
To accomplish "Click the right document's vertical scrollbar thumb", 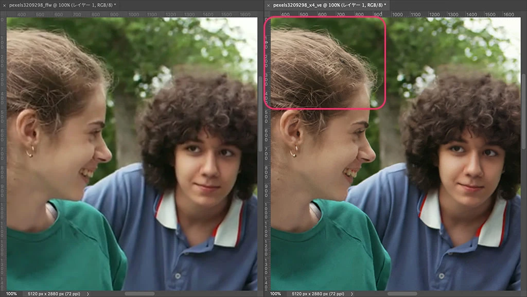I will (x=524, y=111).
